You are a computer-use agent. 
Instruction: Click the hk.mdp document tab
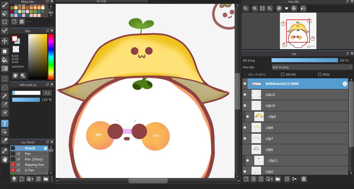(x=102, y=1)
